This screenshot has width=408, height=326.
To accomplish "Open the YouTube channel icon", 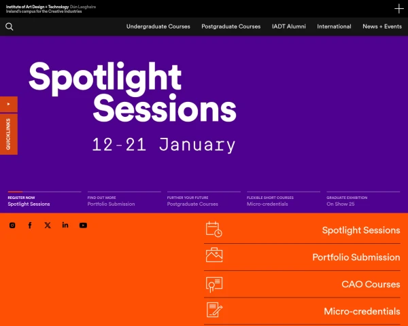I will click(83, 225).
